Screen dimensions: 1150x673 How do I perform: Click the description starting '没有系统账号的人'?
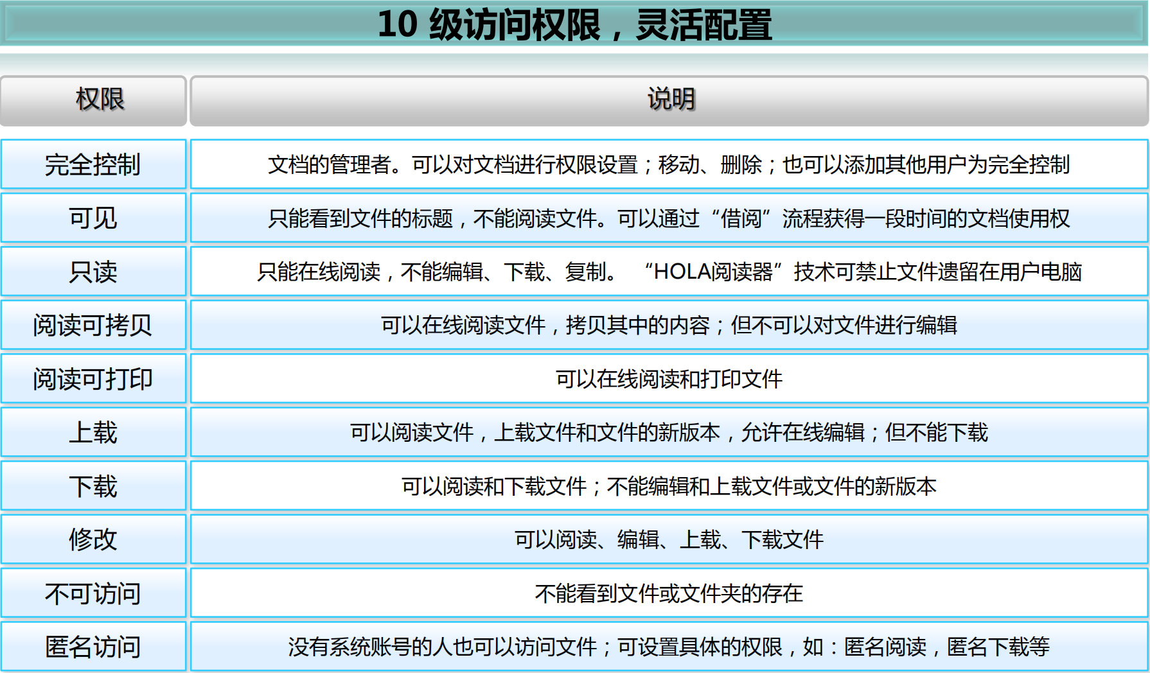[669, 647]
